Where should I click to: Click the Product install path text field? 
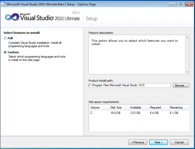pos(129,86)
